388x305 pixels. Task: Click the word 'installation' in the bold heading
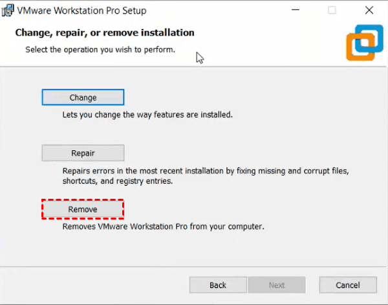(x=171, y=32)
